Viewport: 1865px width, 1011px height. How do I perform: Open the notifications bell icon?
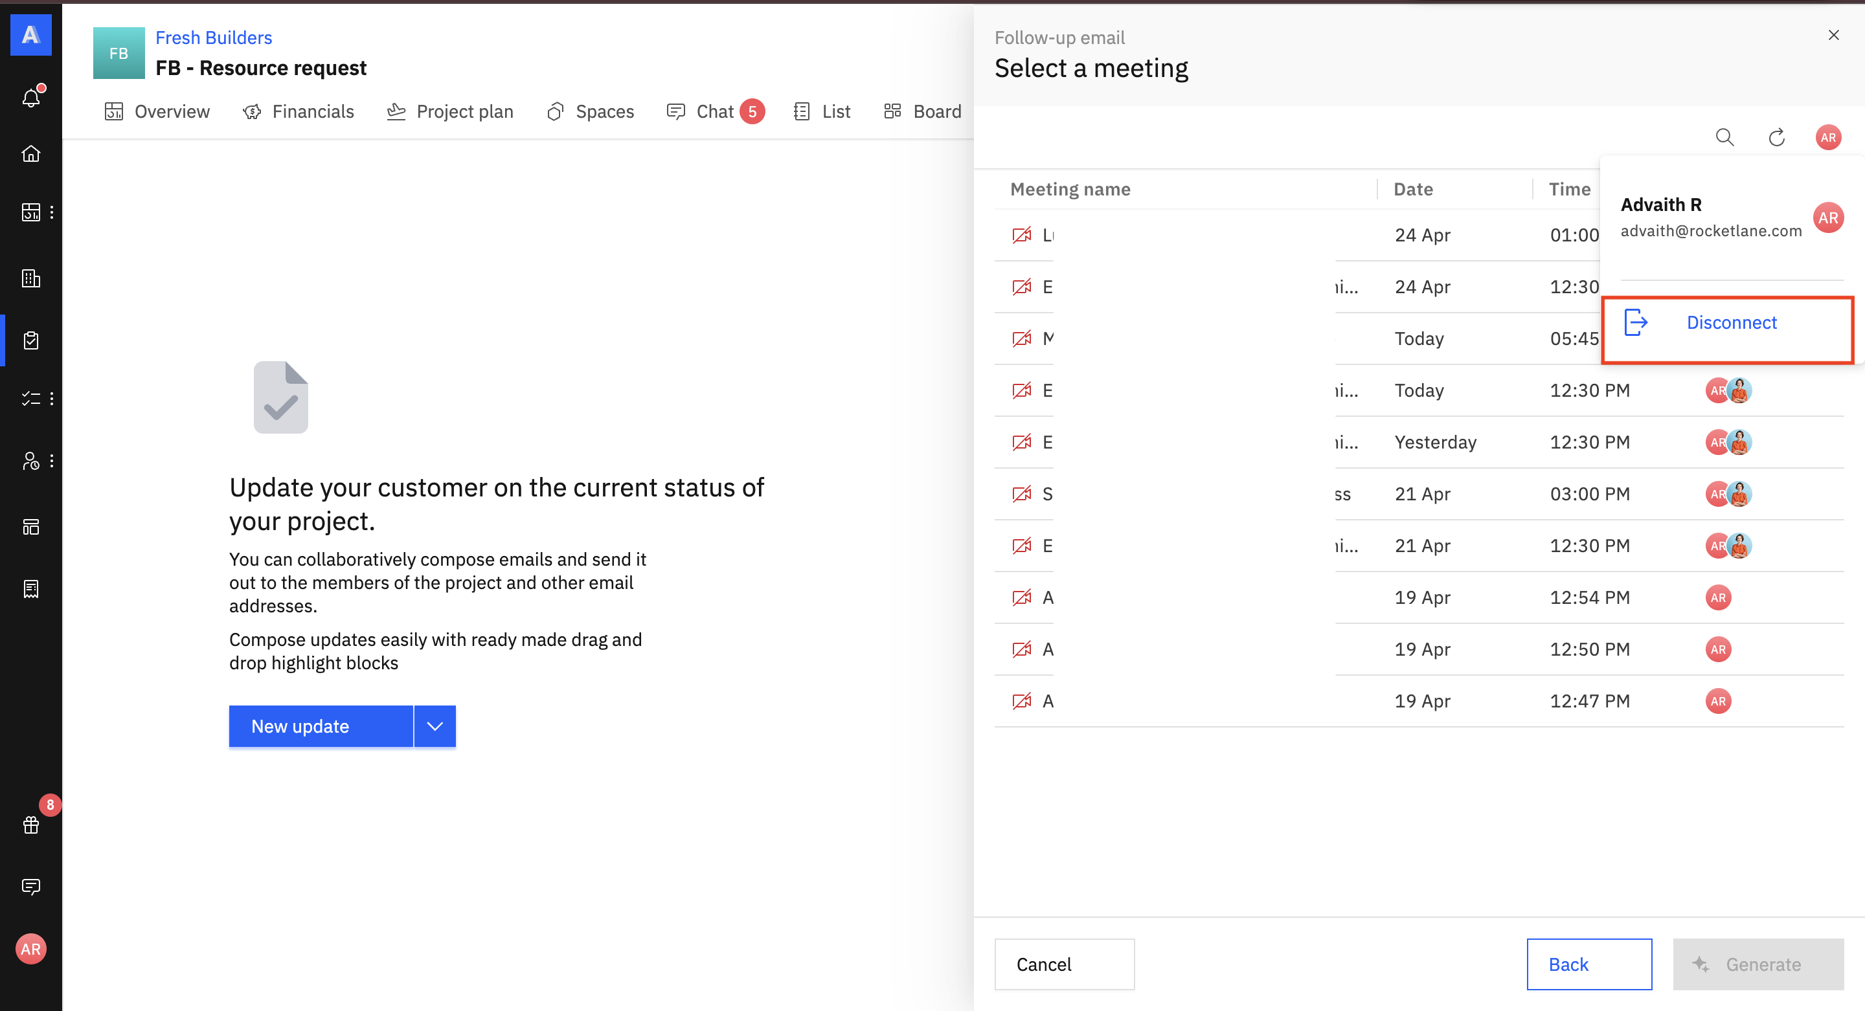30,98
